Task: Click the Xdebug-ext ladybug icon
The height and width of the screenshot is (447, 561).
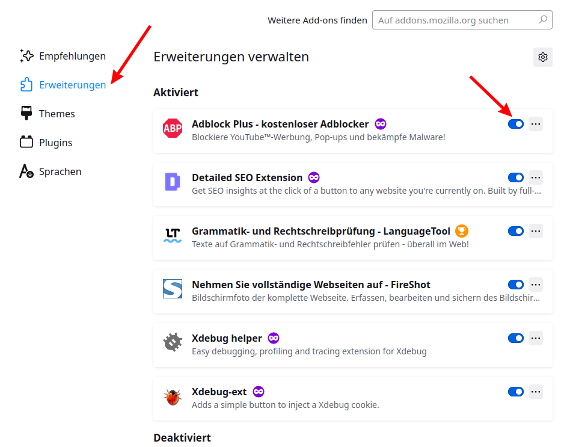Action: [x=173, y=396]
